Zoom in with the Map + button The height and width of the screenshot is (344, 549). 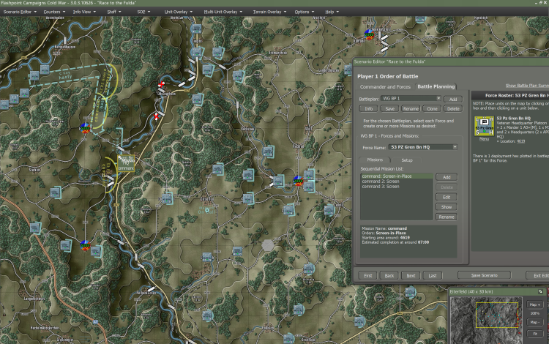click(534, 304)
